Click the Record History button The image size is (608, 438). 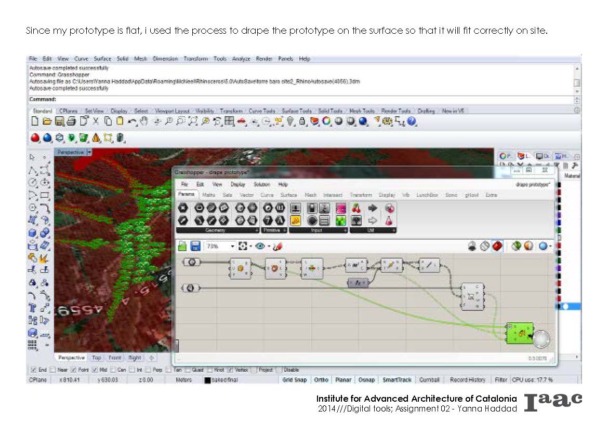(x=468, y=380)
